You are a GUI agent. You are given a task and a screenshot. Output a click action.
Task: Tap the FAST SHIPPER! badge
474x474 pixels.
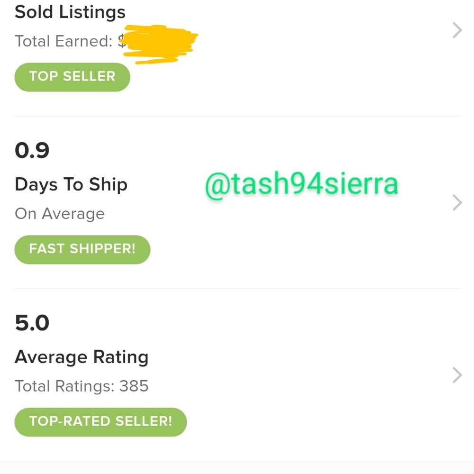[x=82, y=249]
